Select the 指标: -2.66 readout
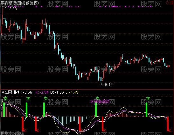Viewport: 174px width, 135px height. click(x=23, y=92)
